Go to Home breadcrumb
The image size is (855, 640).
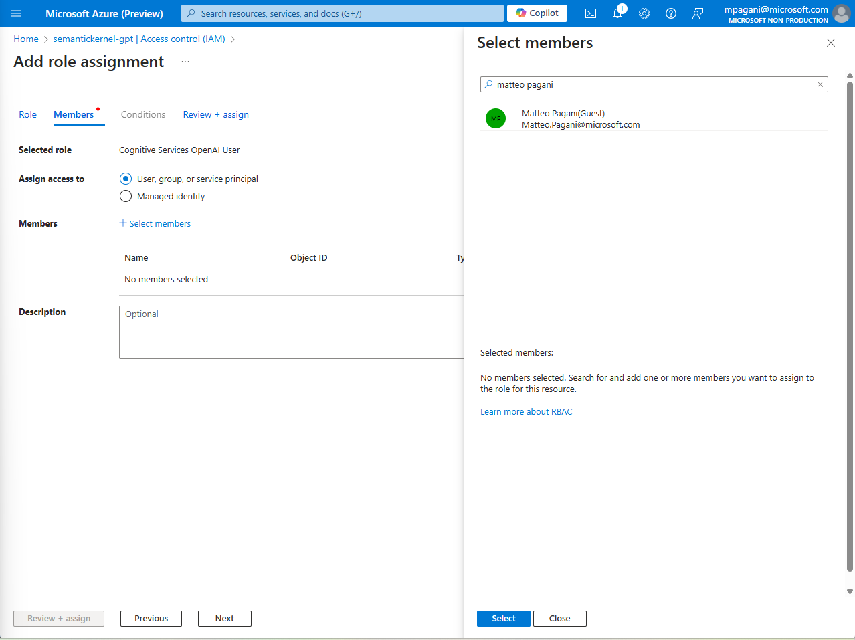pos(26,39)
